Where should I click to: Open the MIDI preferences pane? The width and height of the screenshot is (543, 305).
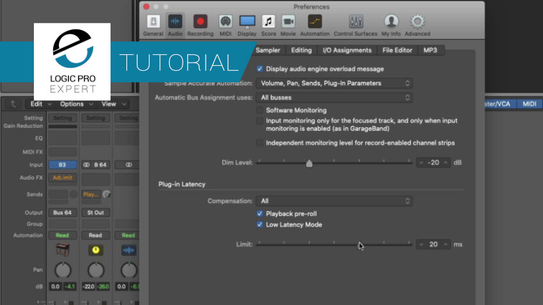[226, 26]
